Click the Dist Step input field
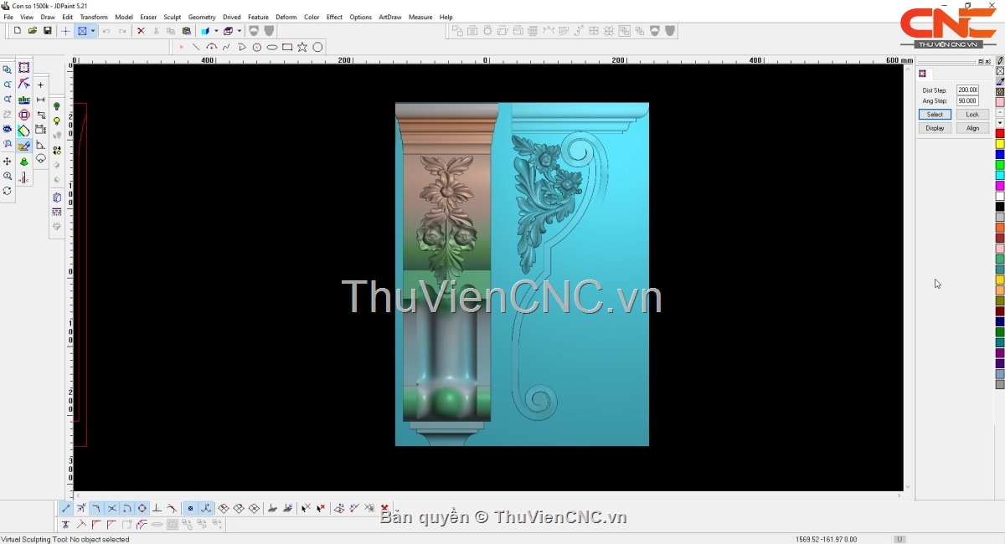The width and height of the screenshot is (1005, 544). pyautogui.click(x=967, y=90)
